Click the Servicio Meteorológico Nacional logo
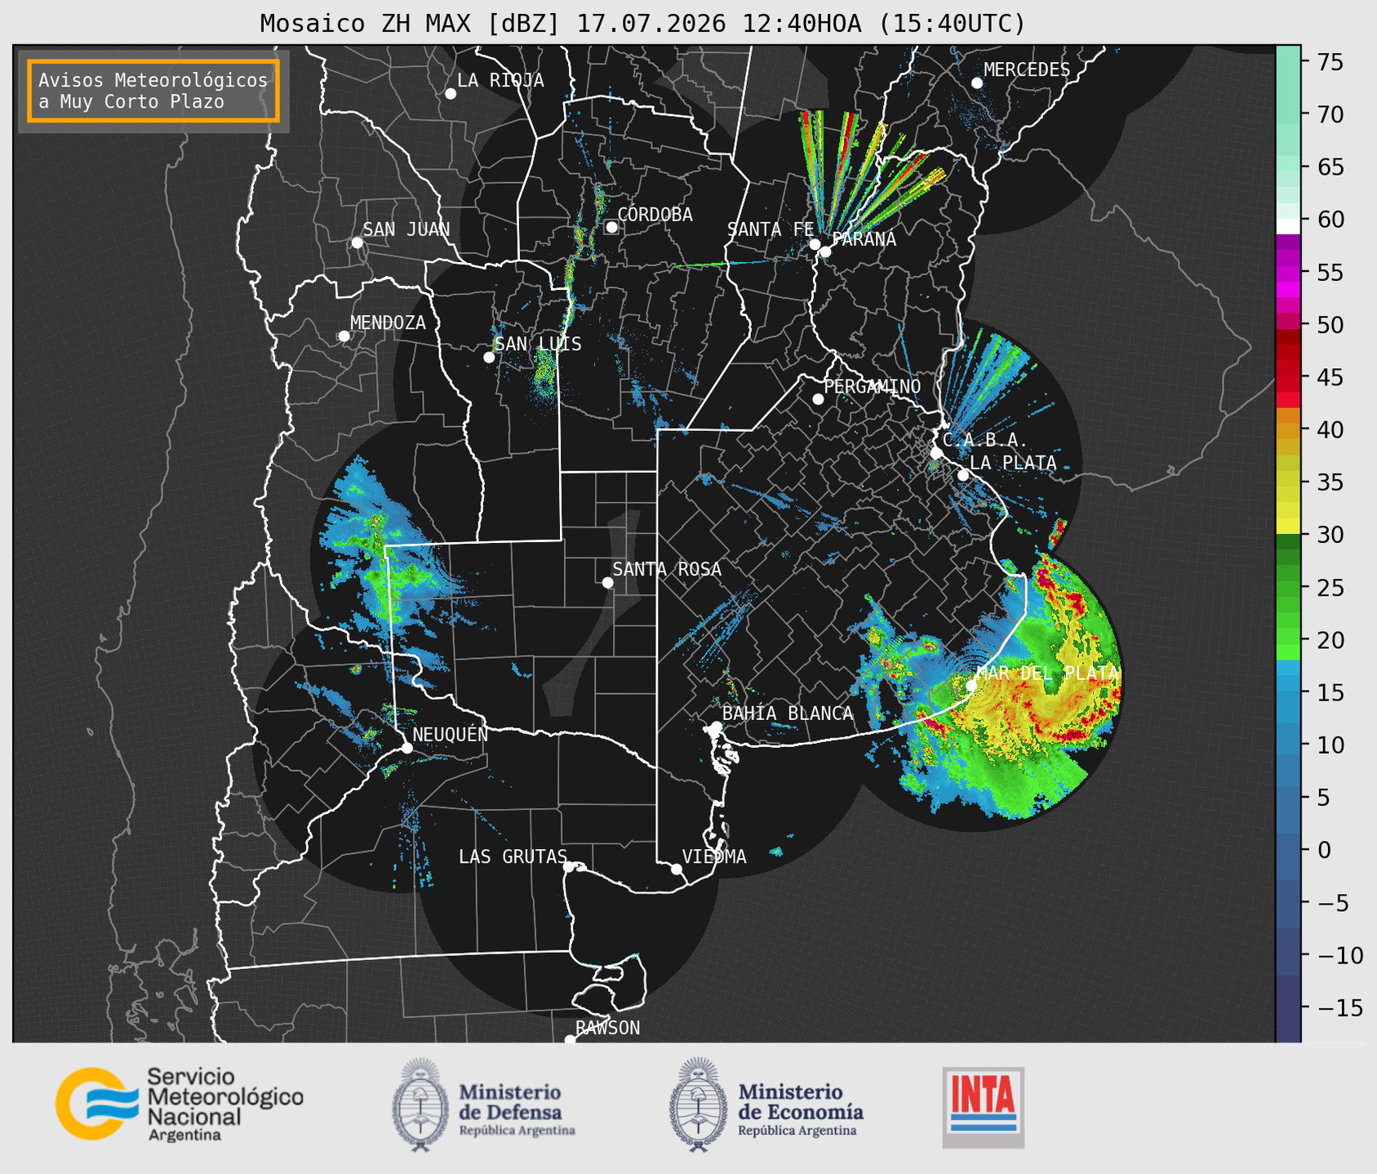Image resolution: width=1377 pixels, height=1174 pixels. point(179,1104)
